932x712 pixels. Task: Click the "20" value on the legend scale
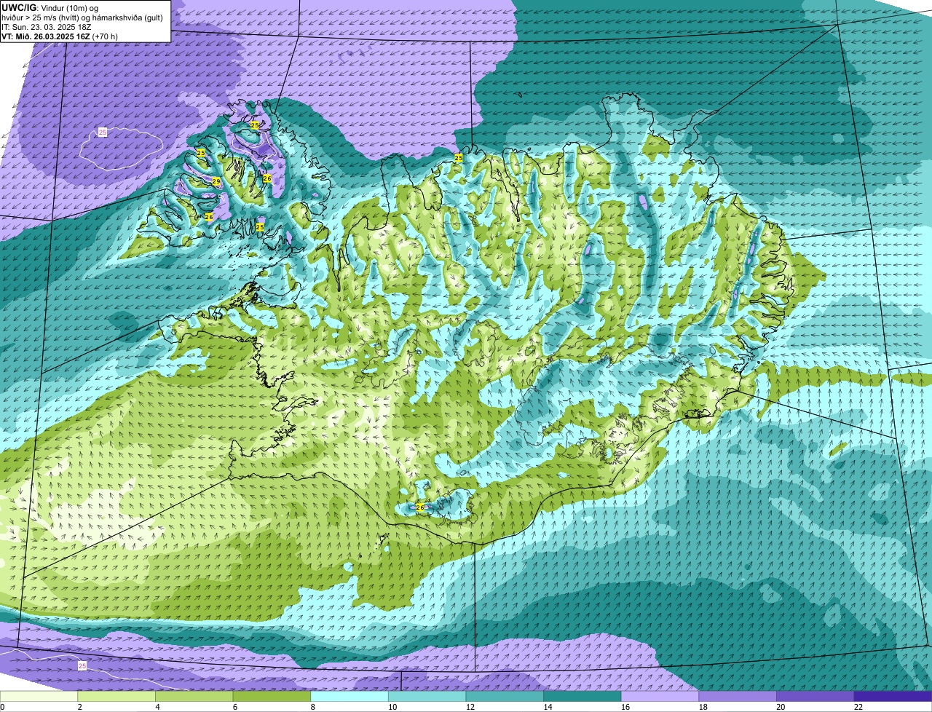781,707
